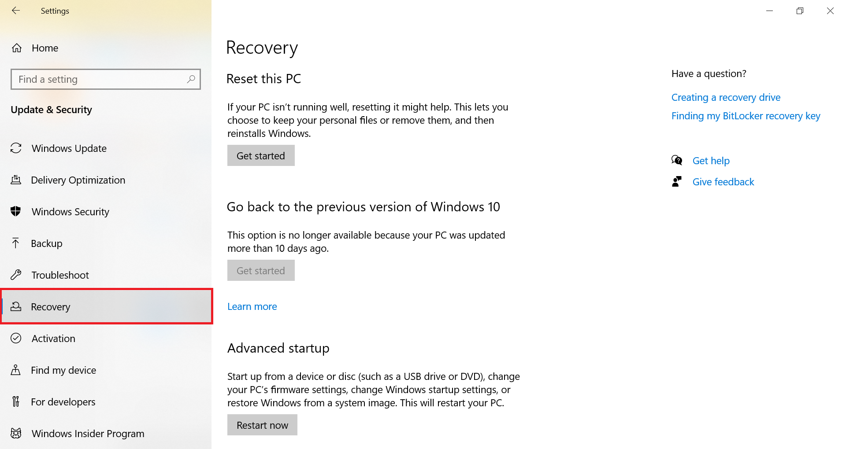This screenshot has width=846, height=449.
Task: Click the Home house icon
Action: (17, 48)
